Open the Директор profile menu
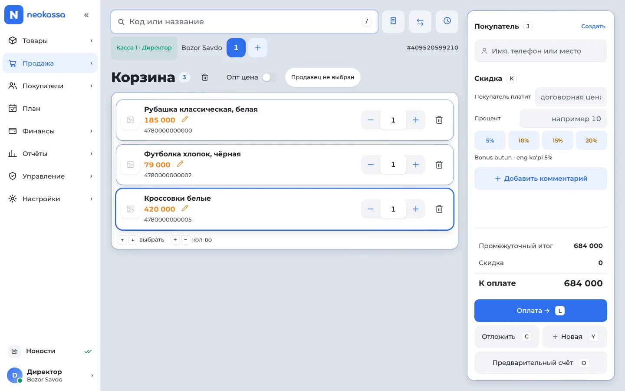This screenshot has width=625, height=391. [50, 375]
